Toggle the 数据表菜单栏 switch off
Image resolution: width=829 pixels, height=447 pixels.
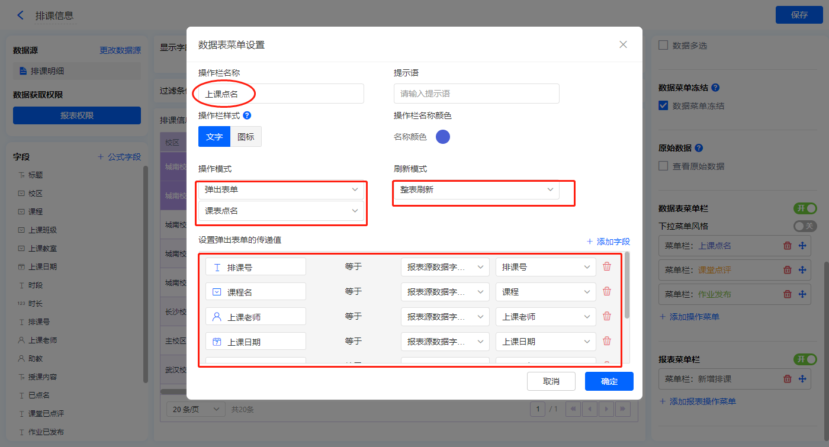pos(805,208)
